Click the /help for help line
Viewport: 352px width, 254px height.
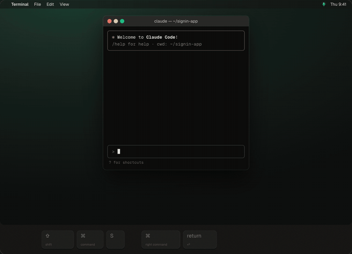click(x=157, y=44)
